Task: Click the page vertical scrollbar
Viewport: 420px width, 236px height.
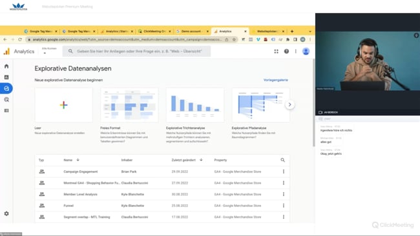Action: (313, 103)
